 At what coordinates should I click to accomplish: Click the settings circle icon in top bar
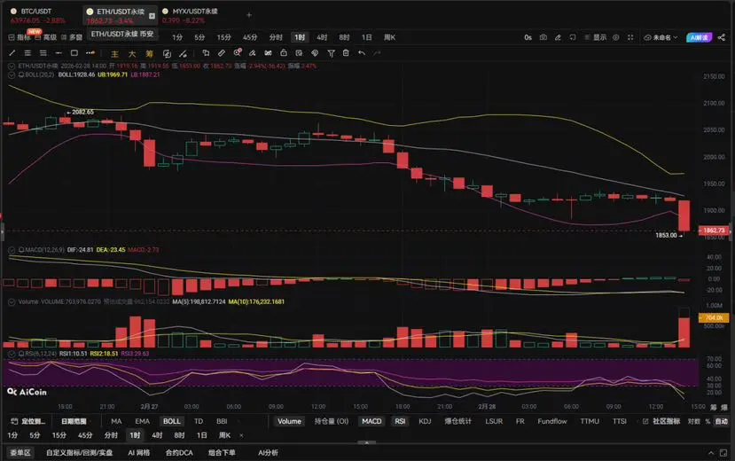coord(616,37)
